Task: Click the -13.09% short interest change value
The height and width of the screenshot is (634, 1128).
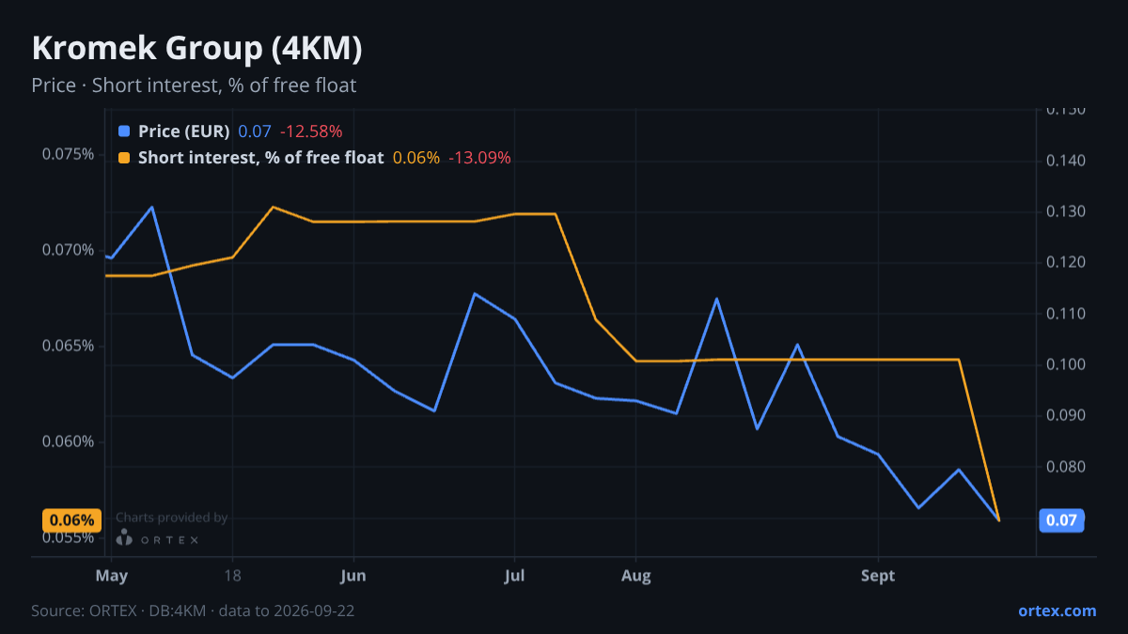Action: tap(479, 158)
